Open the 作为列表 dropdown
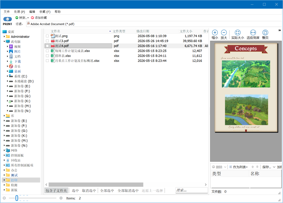The width and height of the screenshot is (283, 203). 238,167
